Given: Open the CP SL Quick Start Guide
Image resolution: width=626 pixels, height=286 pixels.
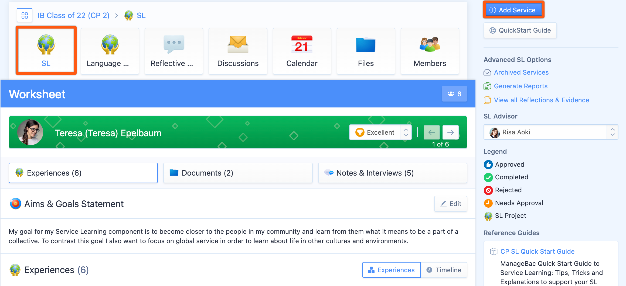Looking at the screenshot, I should (537, 251).
